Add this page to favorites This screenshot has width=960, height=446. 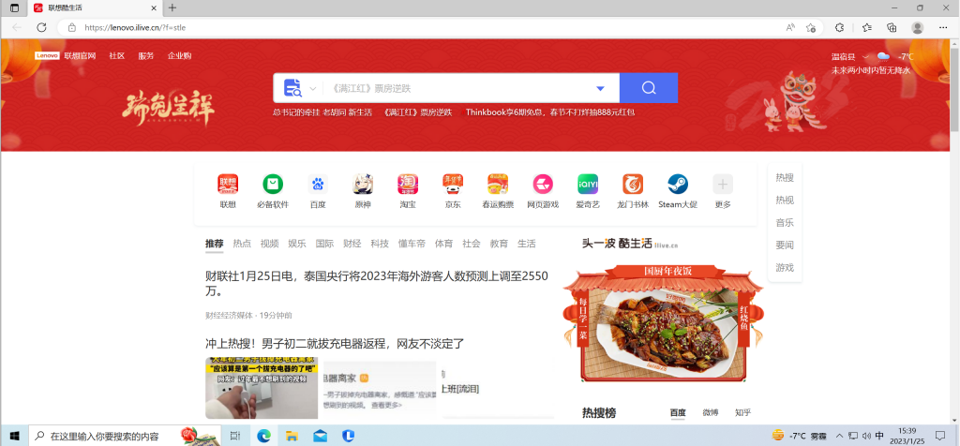(x=811, y=27)
